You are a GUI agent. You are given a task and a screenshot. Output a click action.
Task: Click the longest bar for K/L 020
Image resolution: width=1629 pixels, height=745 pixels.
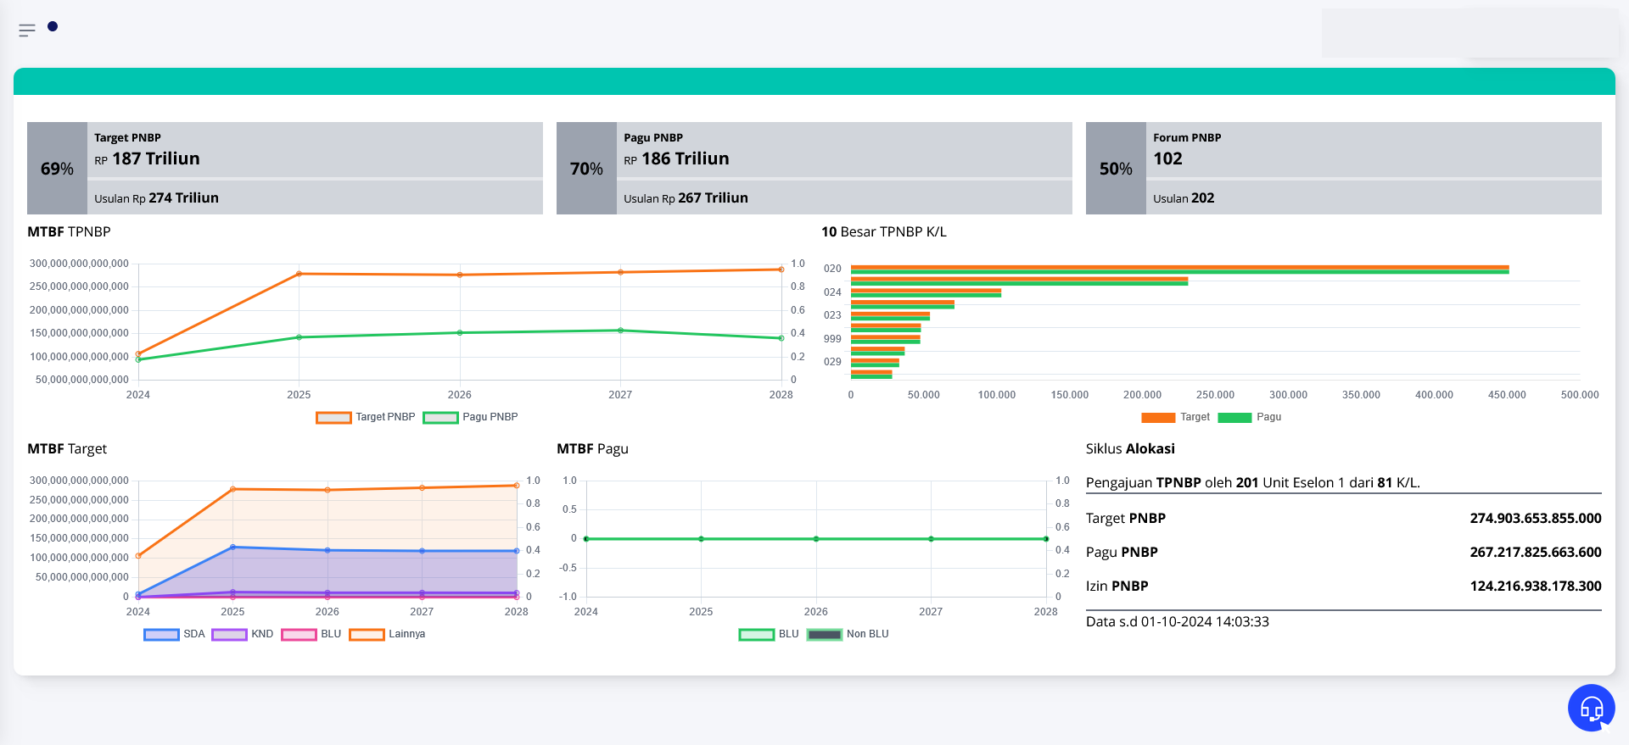coord(1179,269)
